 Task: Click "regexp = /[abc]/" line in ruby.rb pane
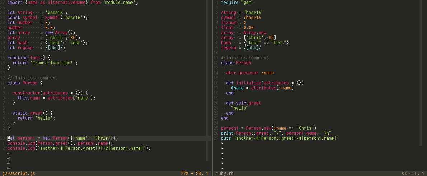[x=241, y=48]
